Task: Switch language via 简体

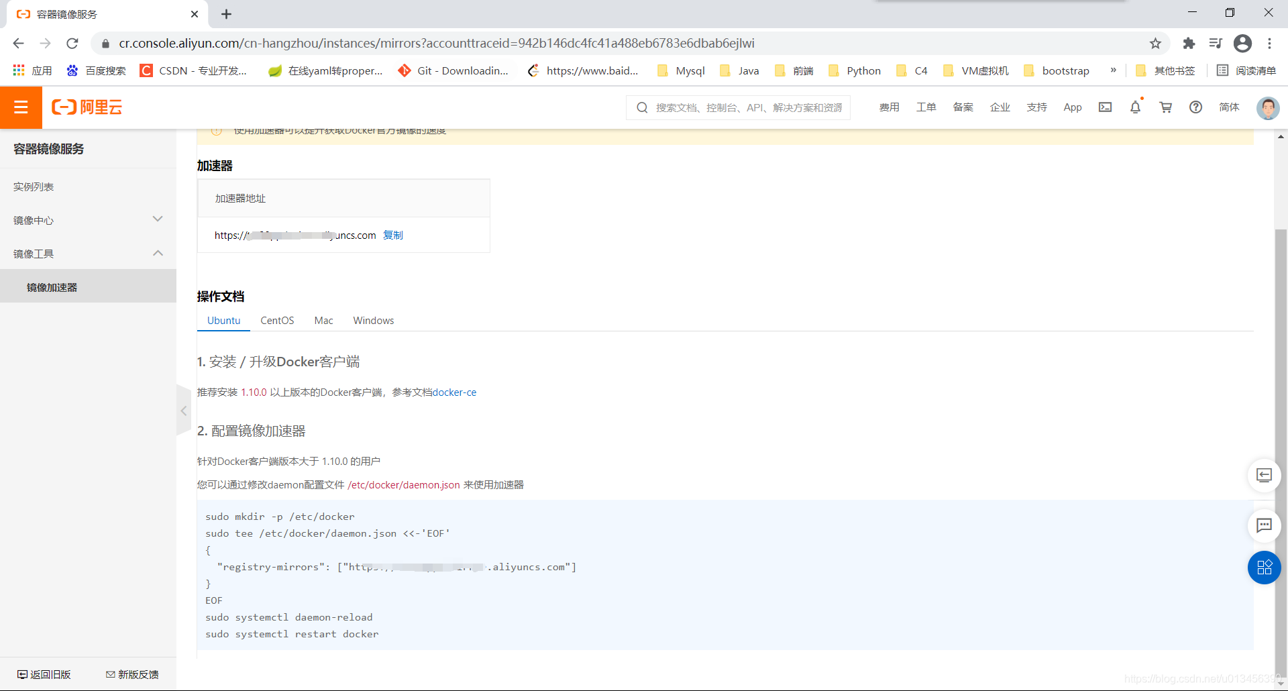Action: (x=1229, y=107)
